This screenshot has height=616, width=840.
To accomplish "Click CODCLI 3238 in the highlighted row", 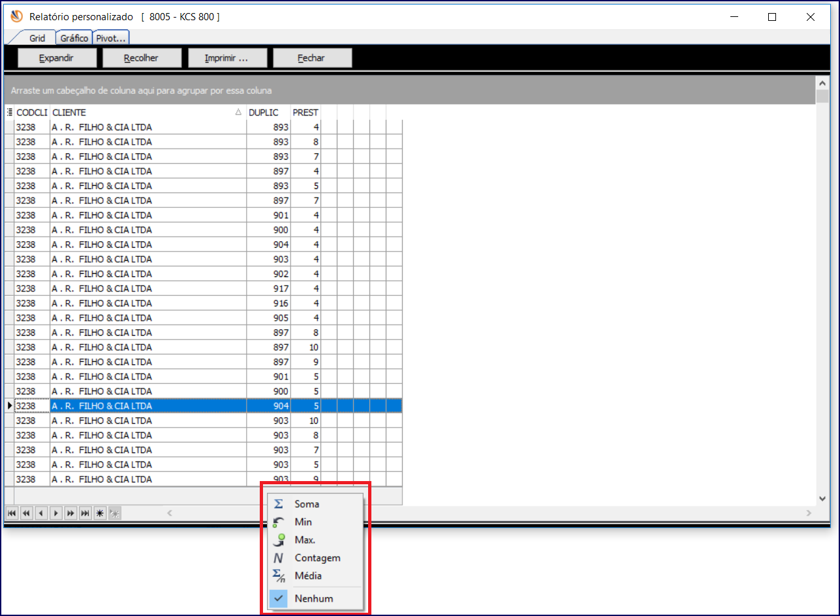I will (32, 405).
